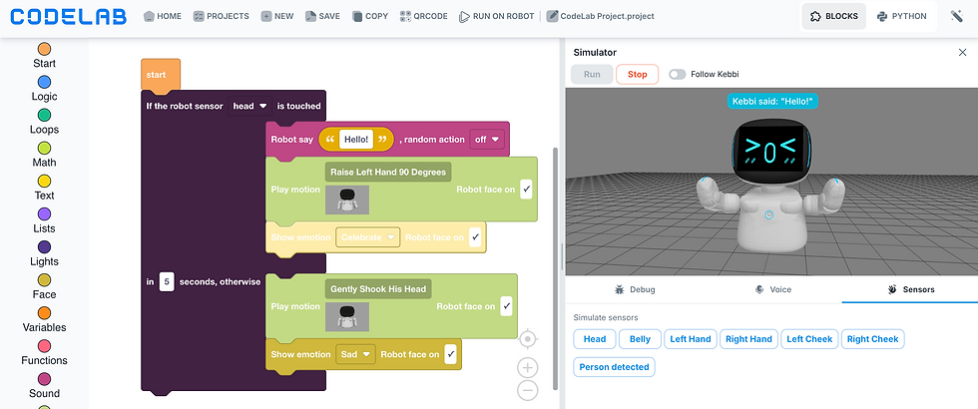Click the workspace vertical scrollbar
Screen dimensions: 978x409
555,268
